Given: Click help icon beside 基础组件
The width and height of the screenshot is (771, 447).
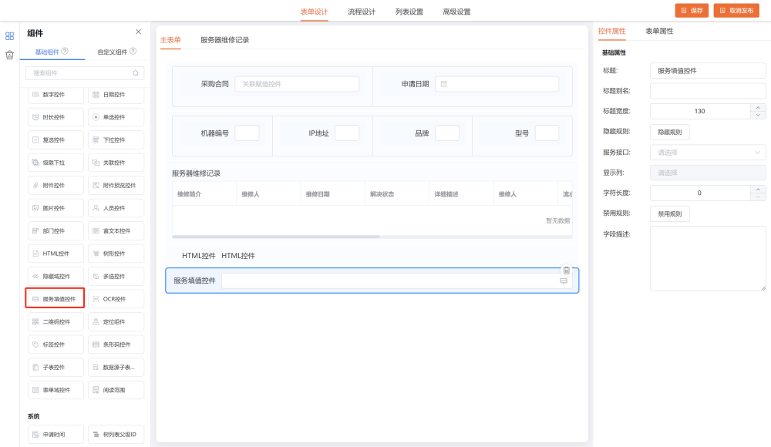Looking at the screenshot, I should click(65, 52).
